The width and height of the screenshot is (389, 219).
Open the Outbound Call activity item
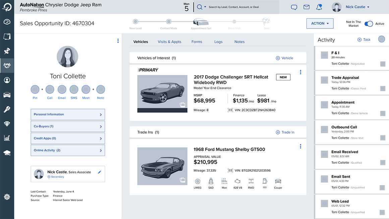point(351,132)
